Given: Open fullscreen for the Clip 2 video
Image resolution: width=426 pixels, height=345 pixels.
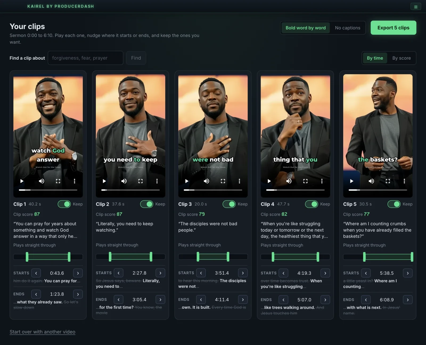Looking at the screenshot, I should [x=141, y=181].
